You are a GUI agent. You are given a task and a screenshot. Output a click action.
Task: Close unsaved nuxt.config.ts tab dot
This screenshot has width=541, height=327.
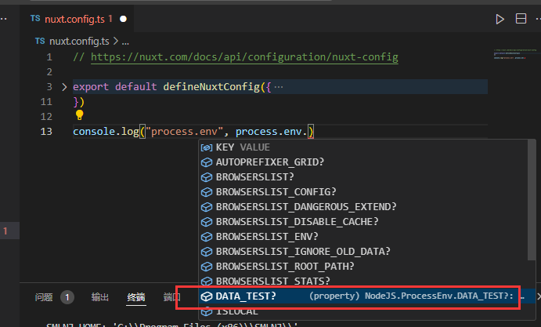coord(123,19)
